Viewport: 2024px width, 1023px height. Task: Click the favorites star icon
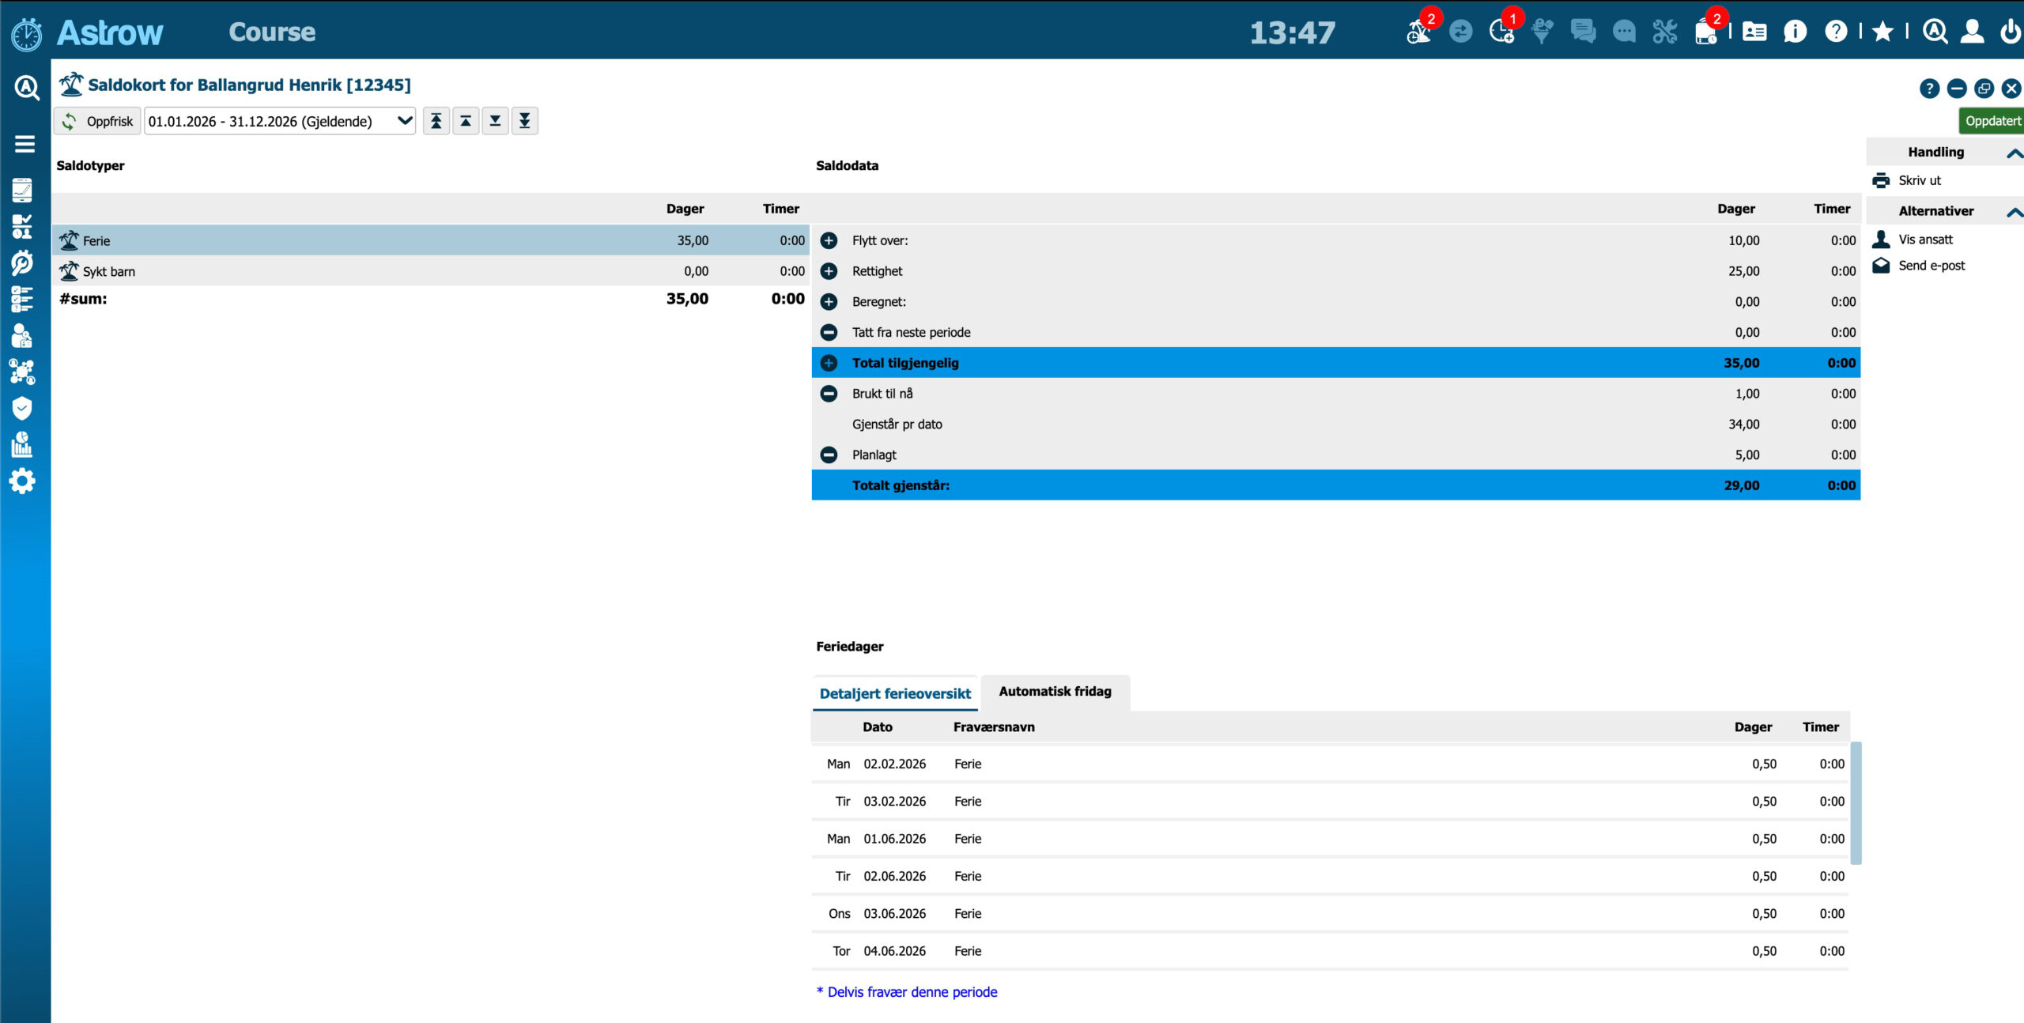(1883, 32)
